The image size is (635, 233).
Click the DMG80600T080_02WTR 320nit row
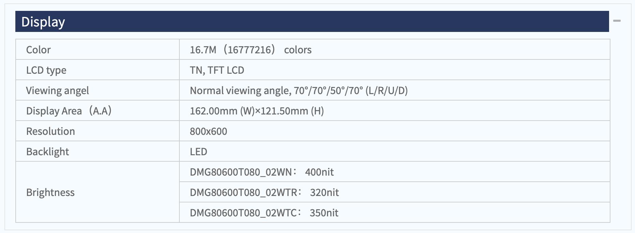395,192
